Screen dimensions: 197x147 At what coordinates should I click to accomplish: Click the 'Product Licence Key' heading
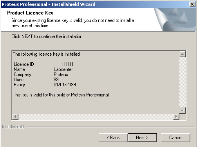[x=30, y=13]
